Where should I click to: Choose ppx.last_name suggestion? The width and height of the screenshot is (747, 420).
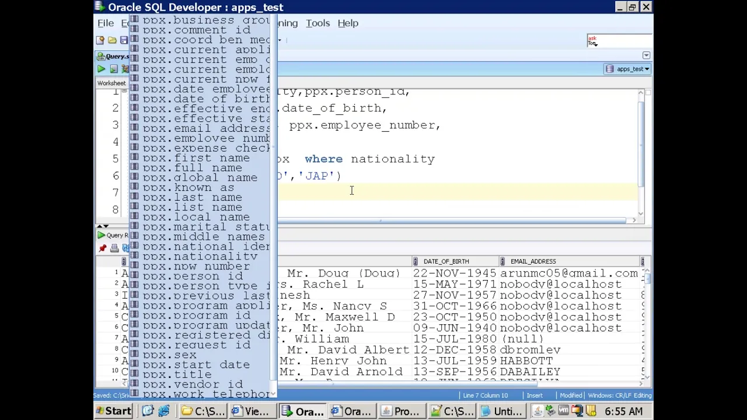click(200, 198)
